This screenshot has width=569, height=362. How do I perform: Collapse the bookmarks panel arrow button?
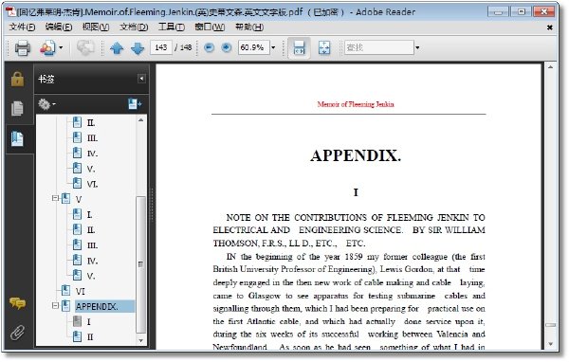pyautogui.click(x=141, y=79)
